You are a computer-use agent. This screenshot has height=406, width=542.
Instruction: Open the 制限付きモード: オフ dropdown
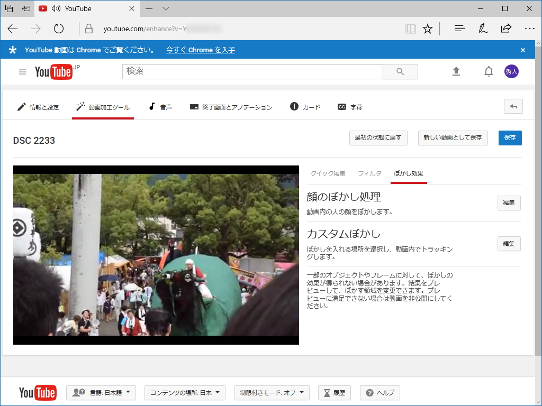(x=272, y=393)
